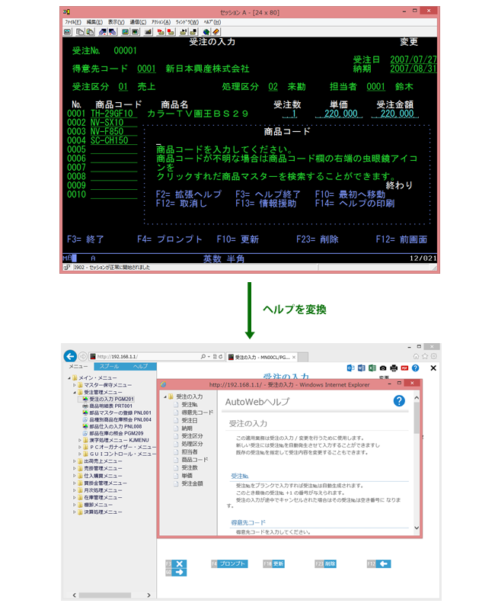This screenshot has width=495, height=610.
Task: Expand the 出荷売上メニュー tree node
Action: 74,461
